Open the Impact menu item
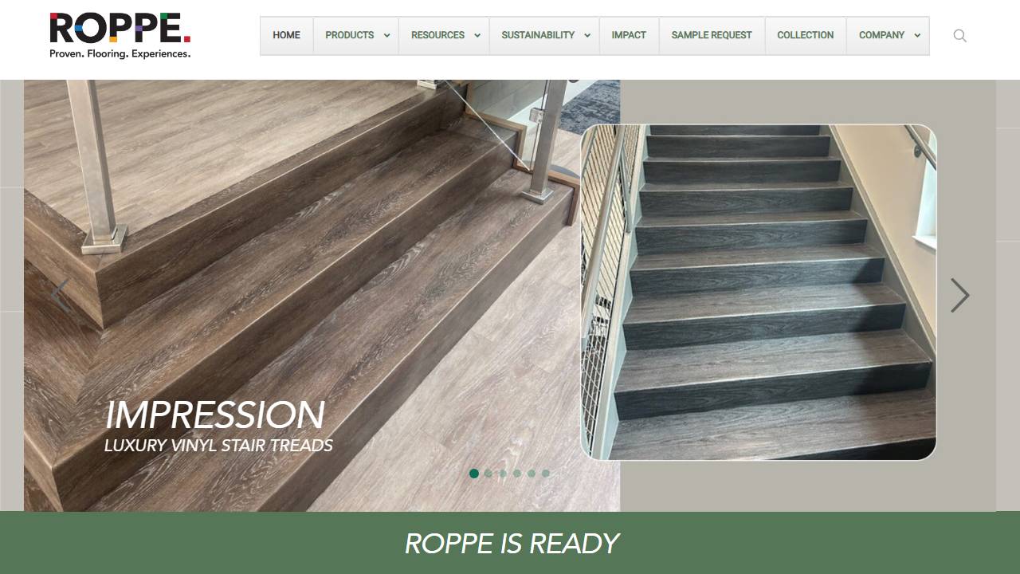 [629, 36]
